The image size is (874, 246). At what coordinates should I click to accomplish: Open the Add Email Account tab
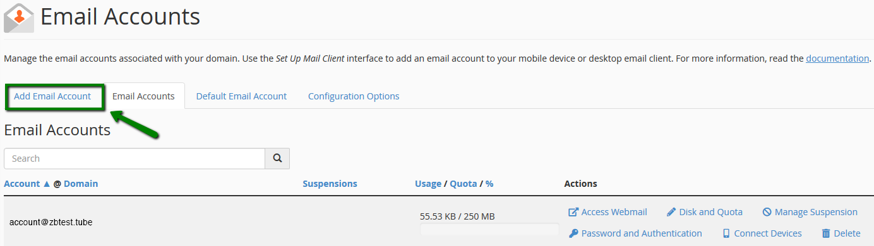(x=52, y=96)
